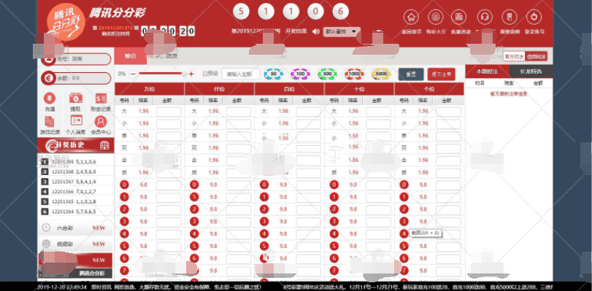Open the headset customer service icon

click(485, 18)
